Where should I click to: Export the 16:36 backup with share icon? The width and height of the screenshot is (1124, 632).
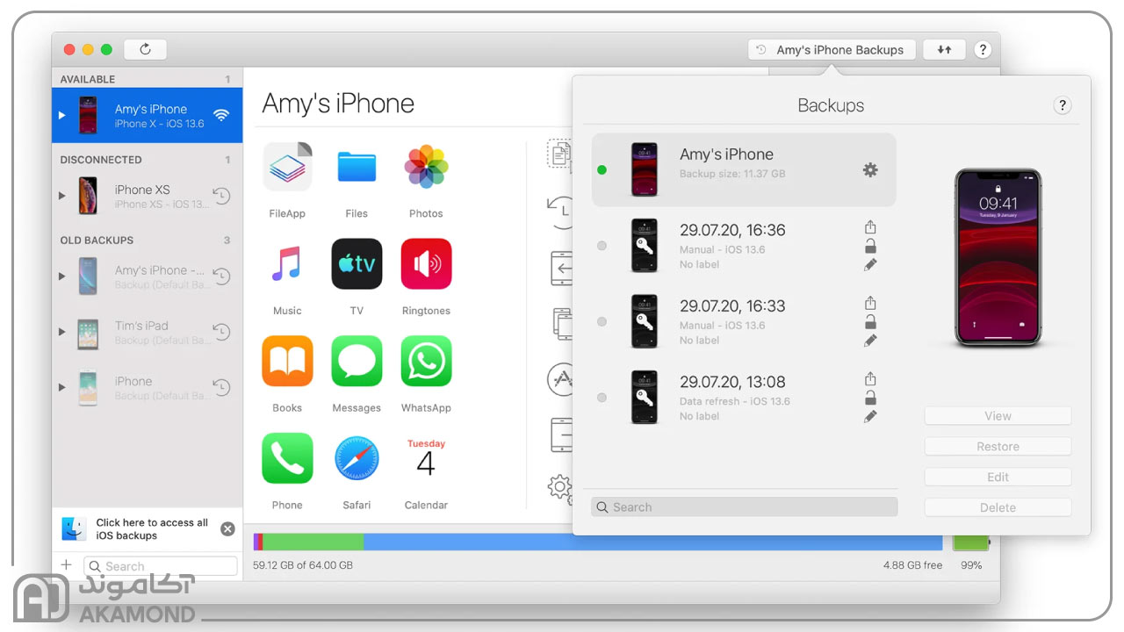(870, 227)
